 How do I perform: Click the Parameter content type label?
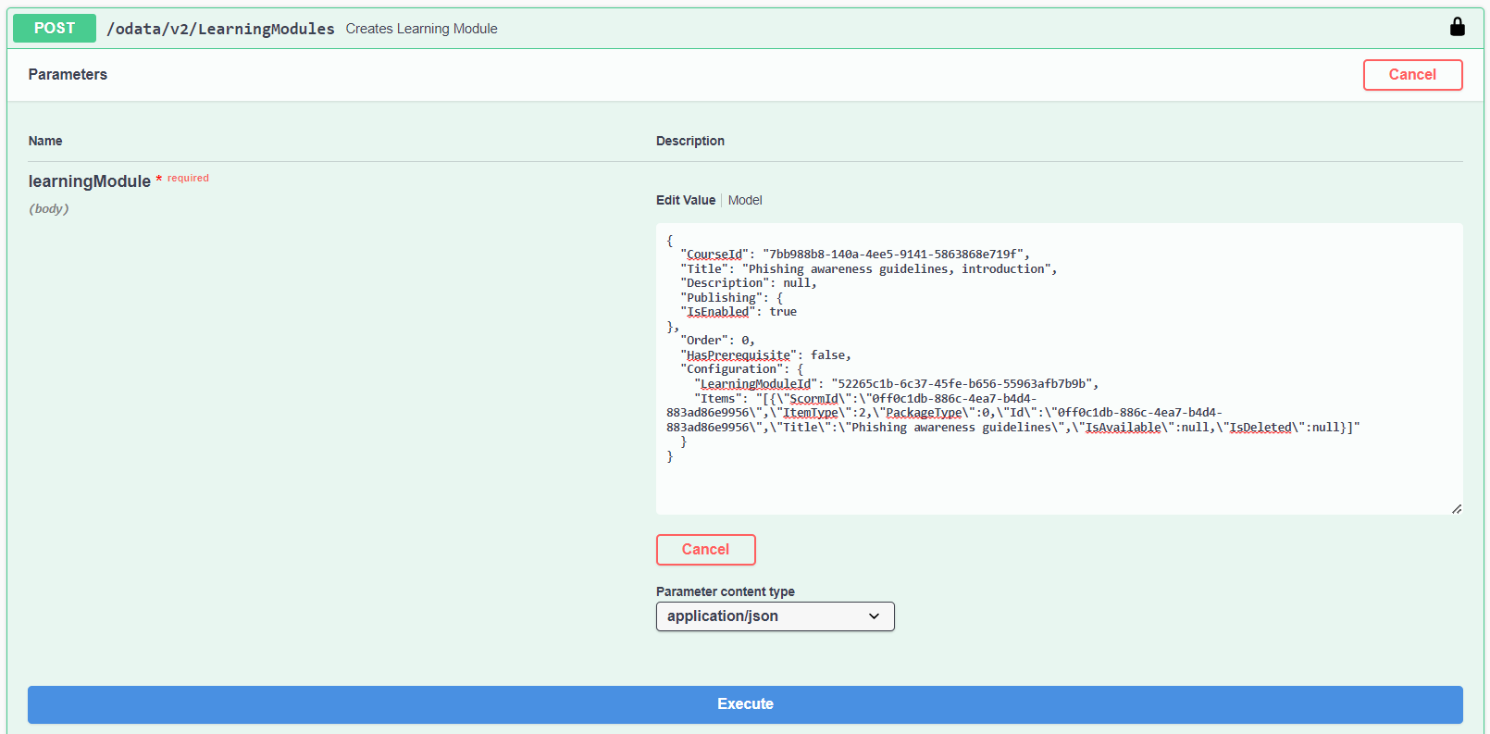coord(725,591)
